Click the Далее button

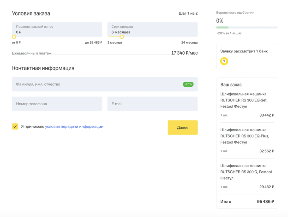tap(183, 128)
